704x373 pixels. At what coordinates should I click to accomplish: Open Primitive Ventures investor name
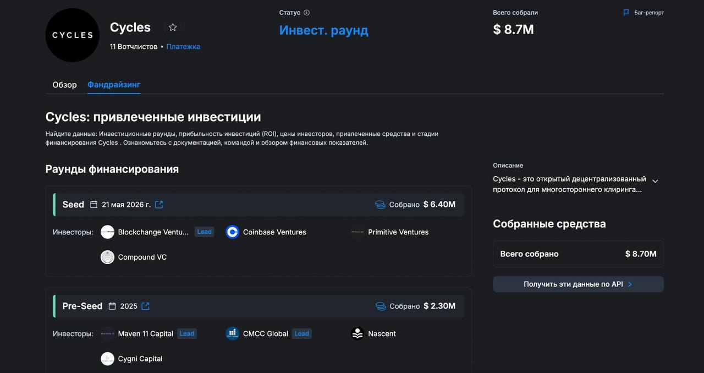[x=398, y=232]
